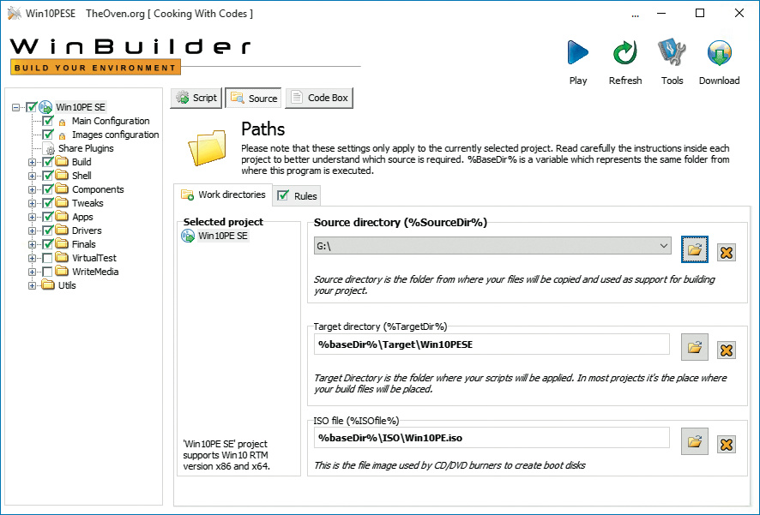
Task: Click the Target directory path field
Action: click(492, 344)
